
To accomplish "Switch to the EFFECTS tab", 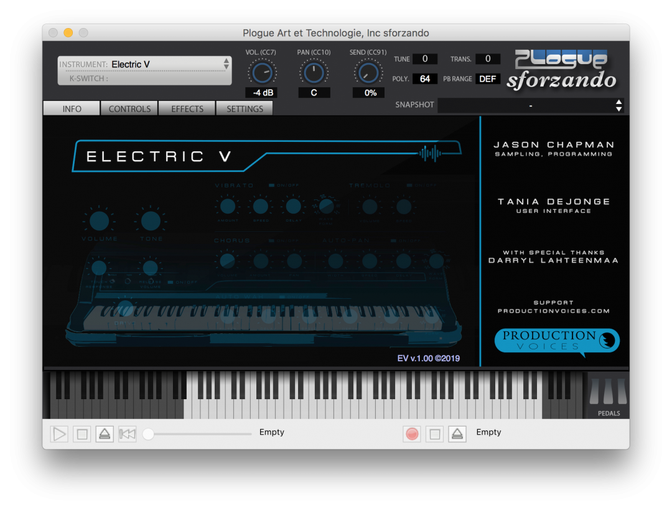I will pyautogui.click(x=187, y=108).
